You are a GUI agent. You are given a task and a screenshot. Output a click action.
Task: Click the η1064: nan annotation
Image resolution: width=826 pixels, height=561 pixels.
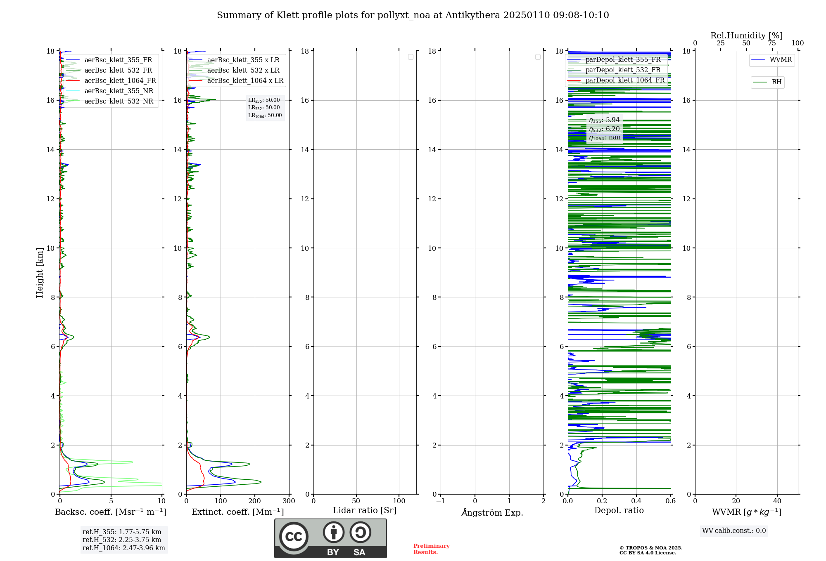click(x=605, y=137)
